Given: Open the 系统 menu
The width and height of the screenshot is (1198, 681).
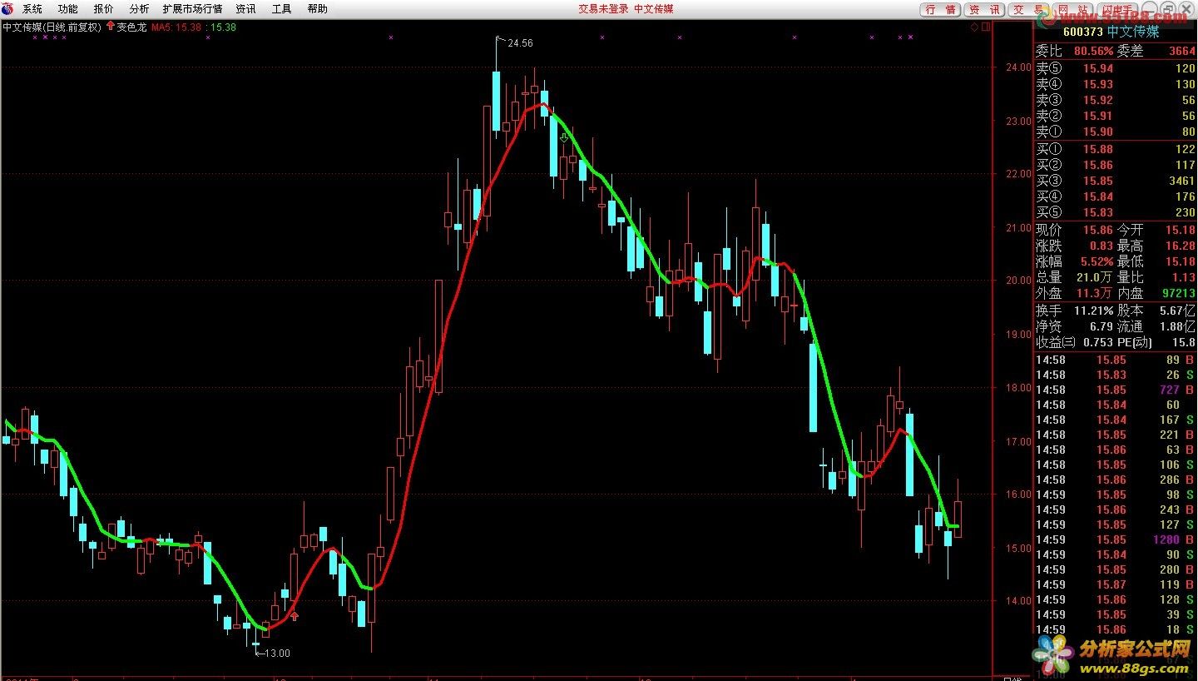Looking at the screenshot, I should 32,9.
